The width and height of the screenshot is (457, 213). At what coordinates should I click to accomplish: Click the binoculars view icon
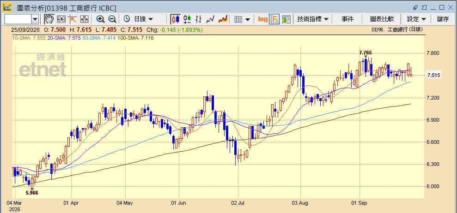point(61,19)
